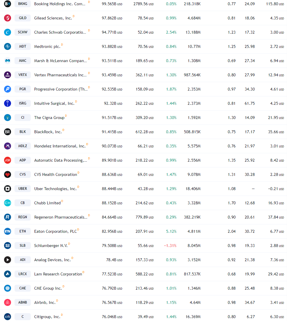Click the Schlumberger logo icon
The image size is (287, 321).
[x=8, y=246]
